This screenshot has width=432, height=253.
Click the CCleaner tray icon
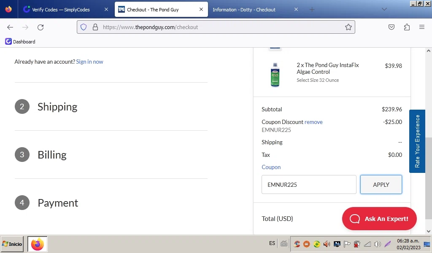[x=297, y=244]
